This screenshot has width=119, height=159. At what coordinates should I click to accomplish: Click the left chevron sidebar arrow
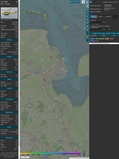87,6
